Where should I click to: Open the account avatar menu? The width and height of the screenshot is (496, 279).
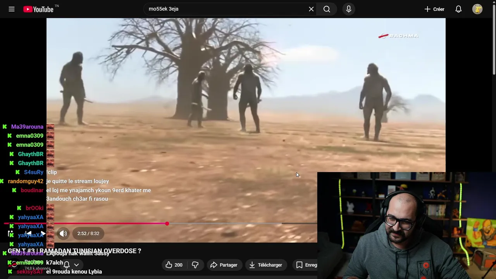(x=477, y=9)
